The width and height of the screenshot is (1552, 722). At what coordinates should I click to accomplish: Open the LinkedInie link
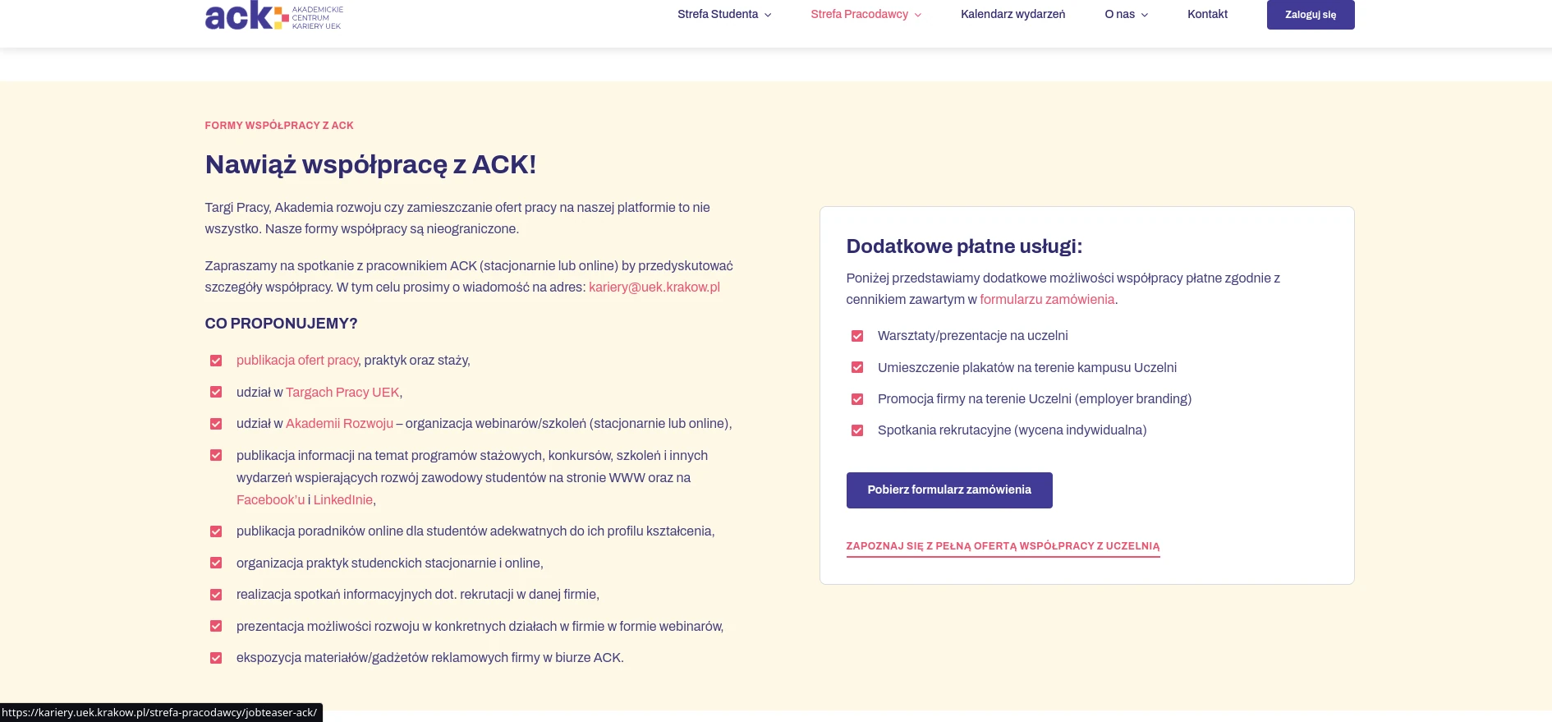point(342,500)
